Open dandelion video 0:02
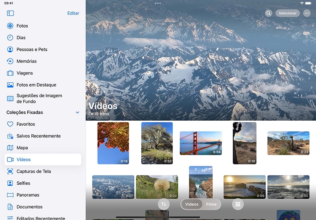The width and height of the screenshot is (316, 220). coord(157,187)
